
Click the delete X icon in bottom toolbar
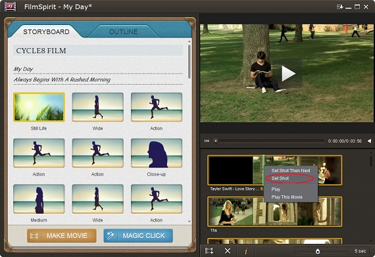click(228, 251)
